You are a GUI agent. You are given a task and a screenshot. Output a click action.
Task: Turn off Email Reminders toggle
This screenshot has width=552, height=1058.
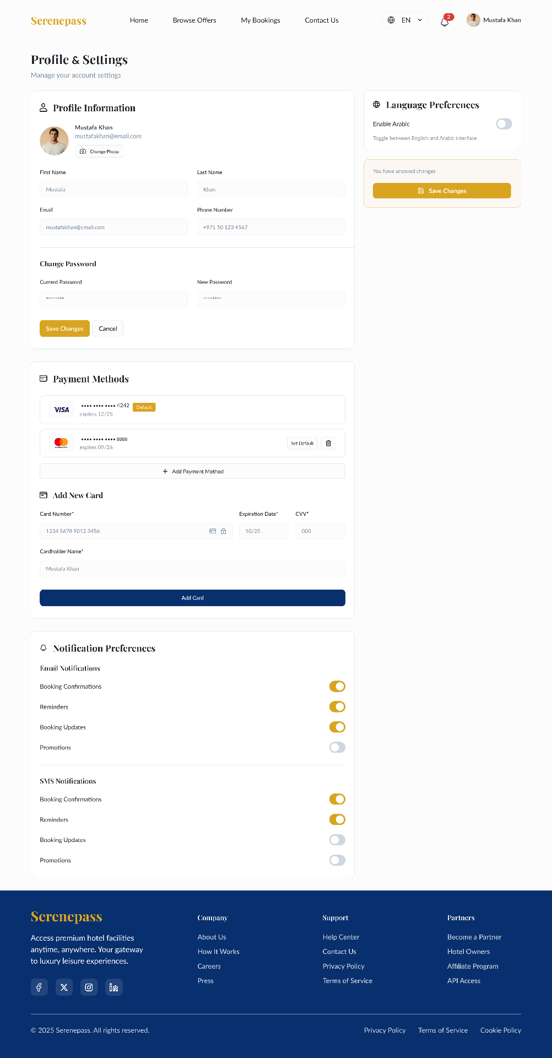click(337, 706)
